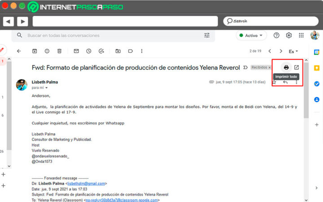The width and height of the screenshot is (323, 202).
Task: Reply to Lisbeth Palma's message
Action: point(285,82)
